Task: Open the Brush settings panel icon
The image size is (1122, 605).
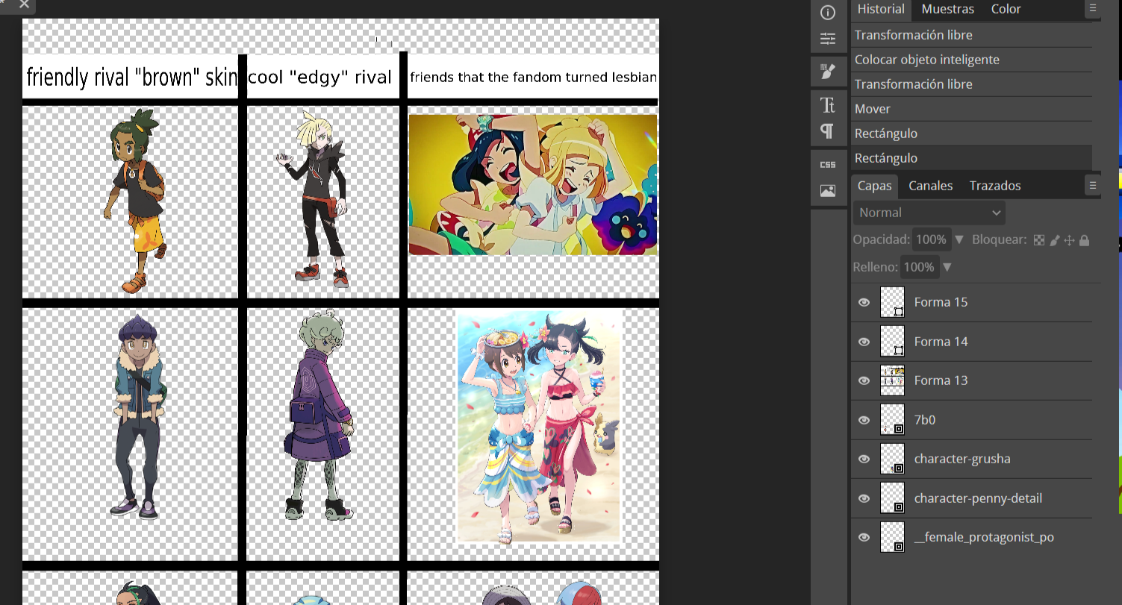Action: point(827,72)
